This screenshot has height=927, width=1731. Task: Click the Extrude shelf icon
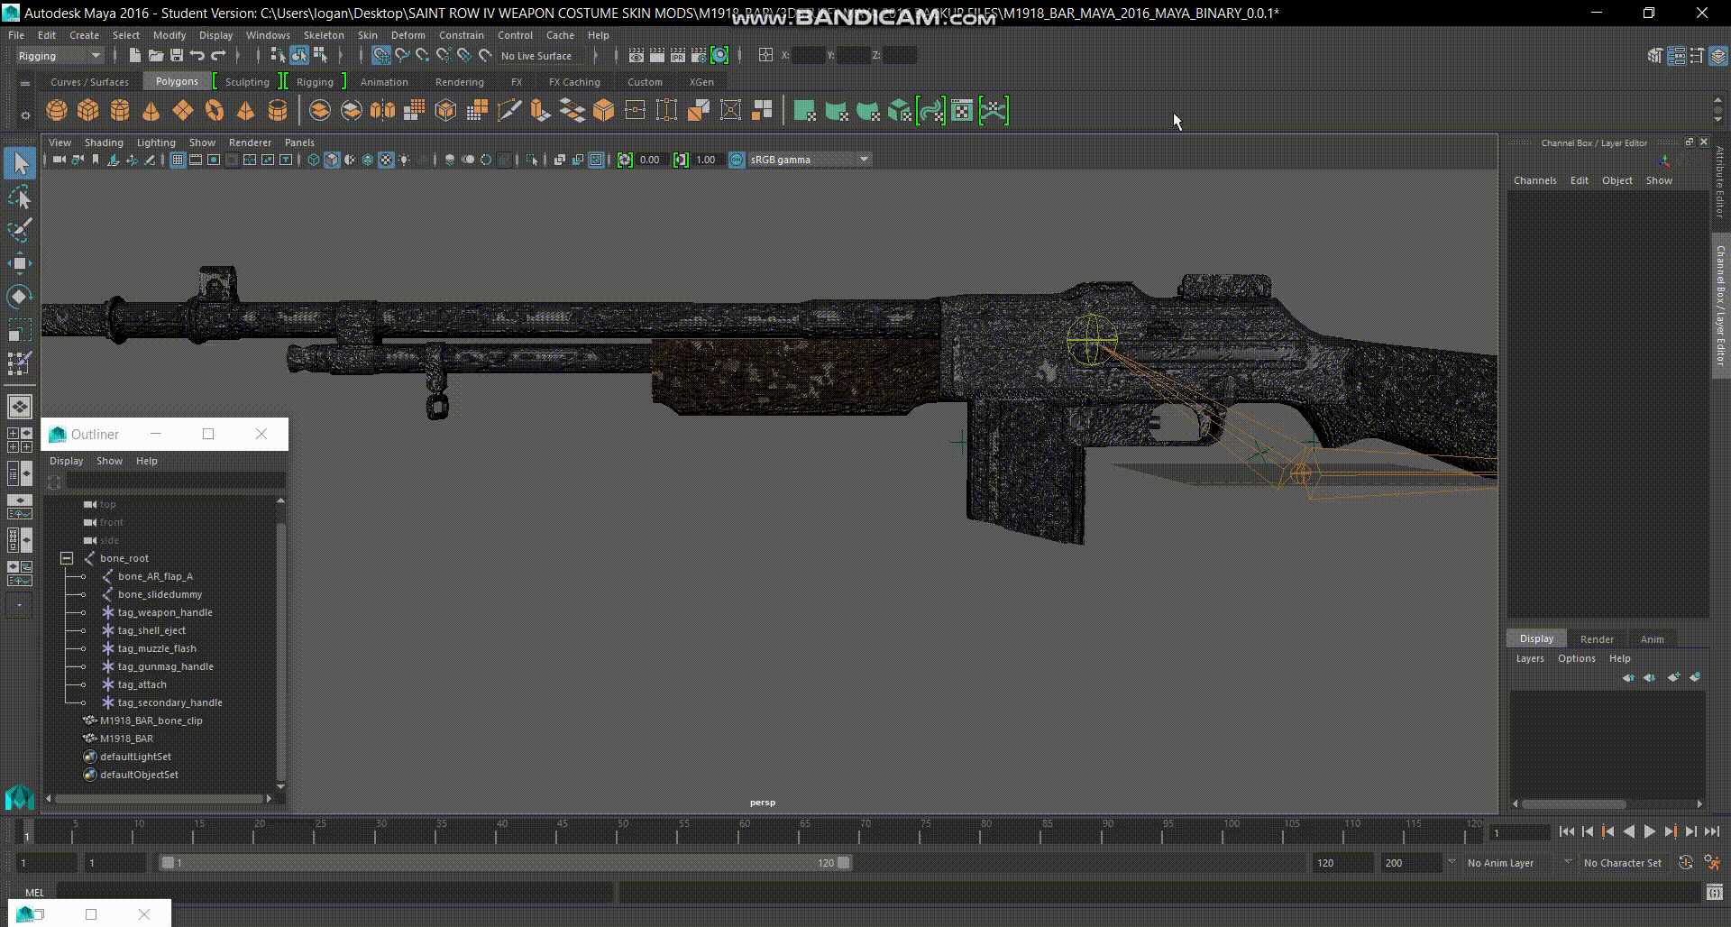[540, 111]
